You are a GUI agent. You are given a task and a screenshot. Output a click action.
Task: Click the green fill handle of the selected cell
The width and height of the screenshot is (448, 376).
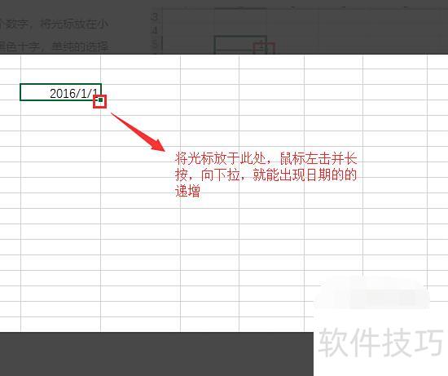pyautogui.click(x=100, y=100)
